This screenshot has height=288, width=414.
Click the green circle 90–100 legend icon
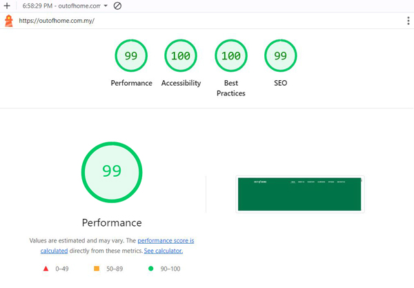[150, 269]
